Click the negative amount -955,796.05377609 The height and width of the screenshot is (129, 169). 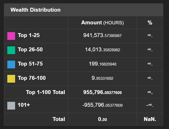point(102,105)
